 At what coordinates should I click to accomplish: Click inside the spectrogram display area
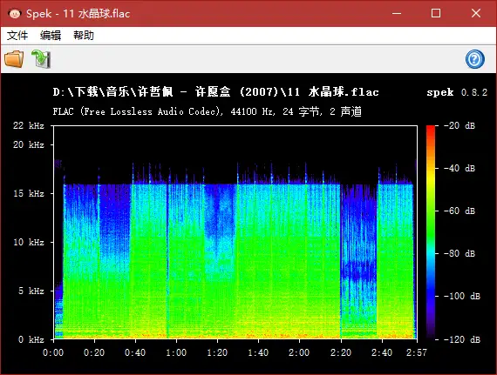coord(235,232)
